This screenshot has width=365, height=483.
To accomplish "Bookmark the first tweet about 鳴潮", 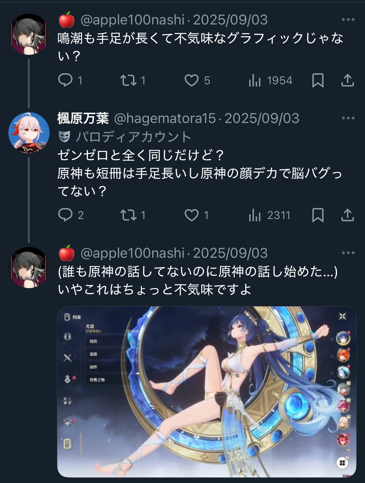I will click(x=318, y=81).
